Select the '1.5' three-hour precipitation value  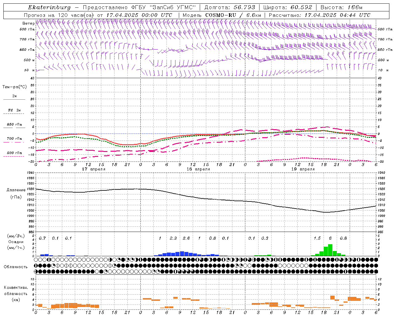click(x=317, y=238)
